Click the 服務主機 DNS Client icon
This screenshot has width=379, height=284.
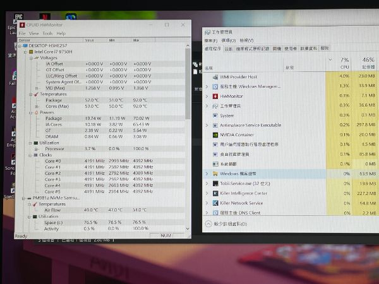(x=215, y=213)
